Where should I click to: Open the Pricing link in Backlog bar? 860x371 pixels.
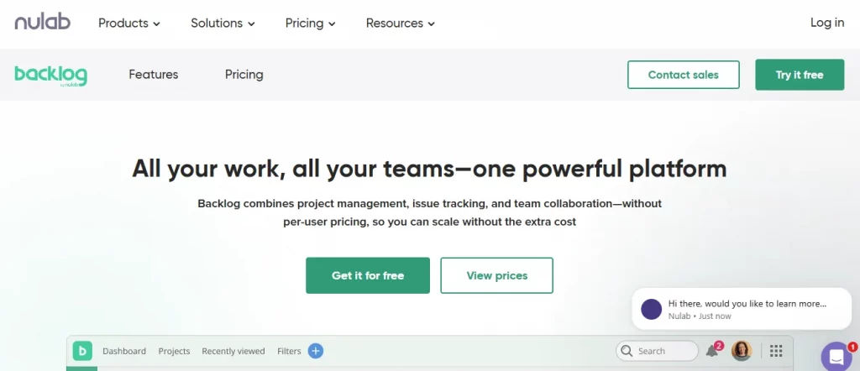coord(244,75)
